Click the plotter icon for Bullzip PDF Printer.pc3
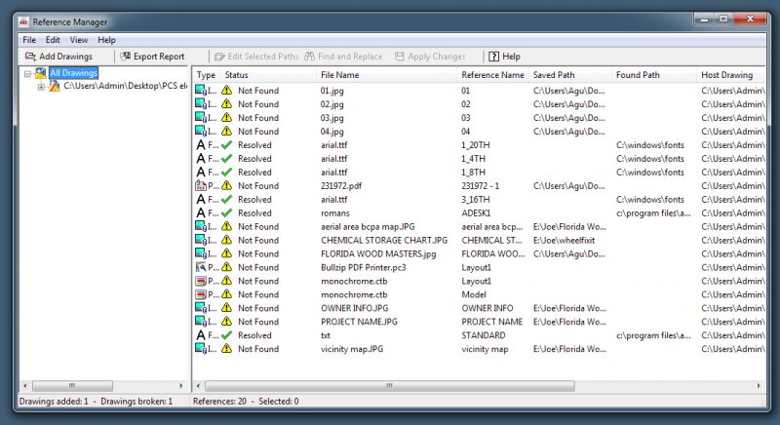Image resolution: width=780 pixels, height=425 pixels. (x=202, y=267)
